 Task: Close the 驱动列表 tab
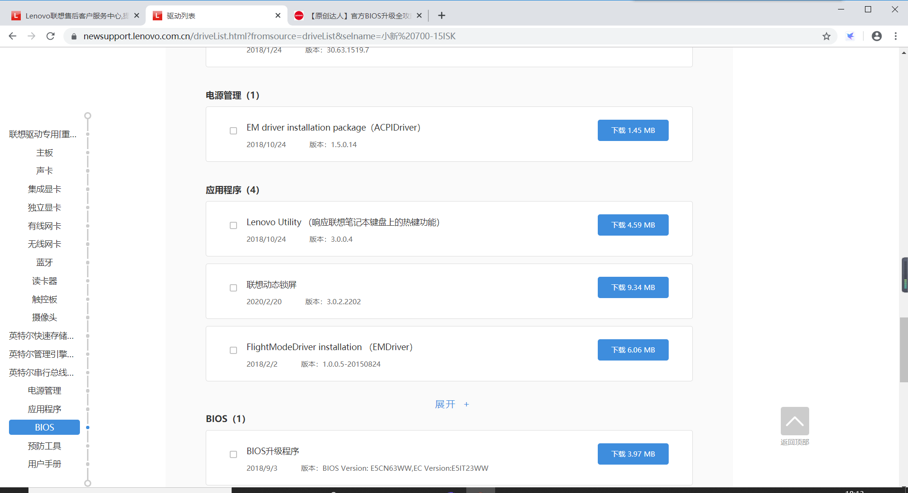pyautogui.click(x=278, y=16)
